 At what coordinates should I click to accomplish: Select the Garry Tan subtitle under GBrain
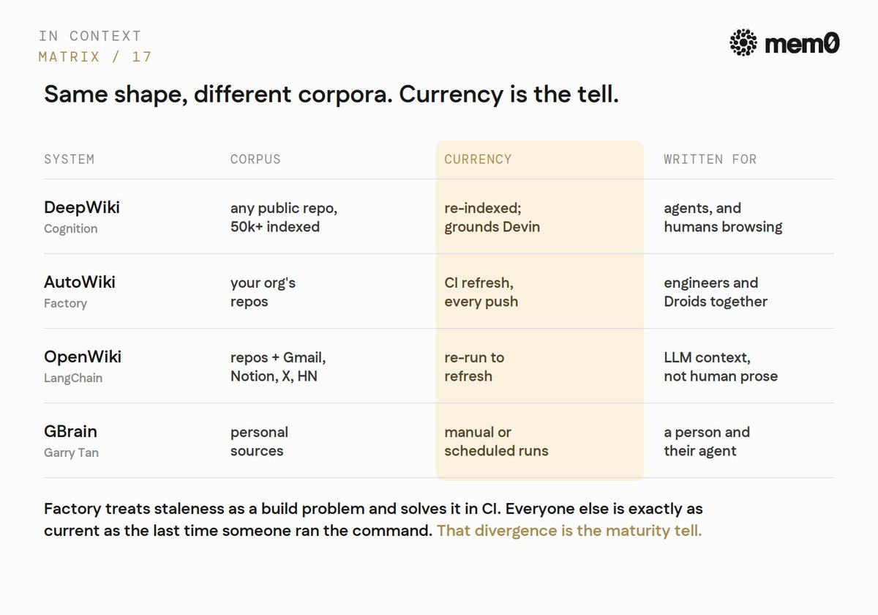71,452
